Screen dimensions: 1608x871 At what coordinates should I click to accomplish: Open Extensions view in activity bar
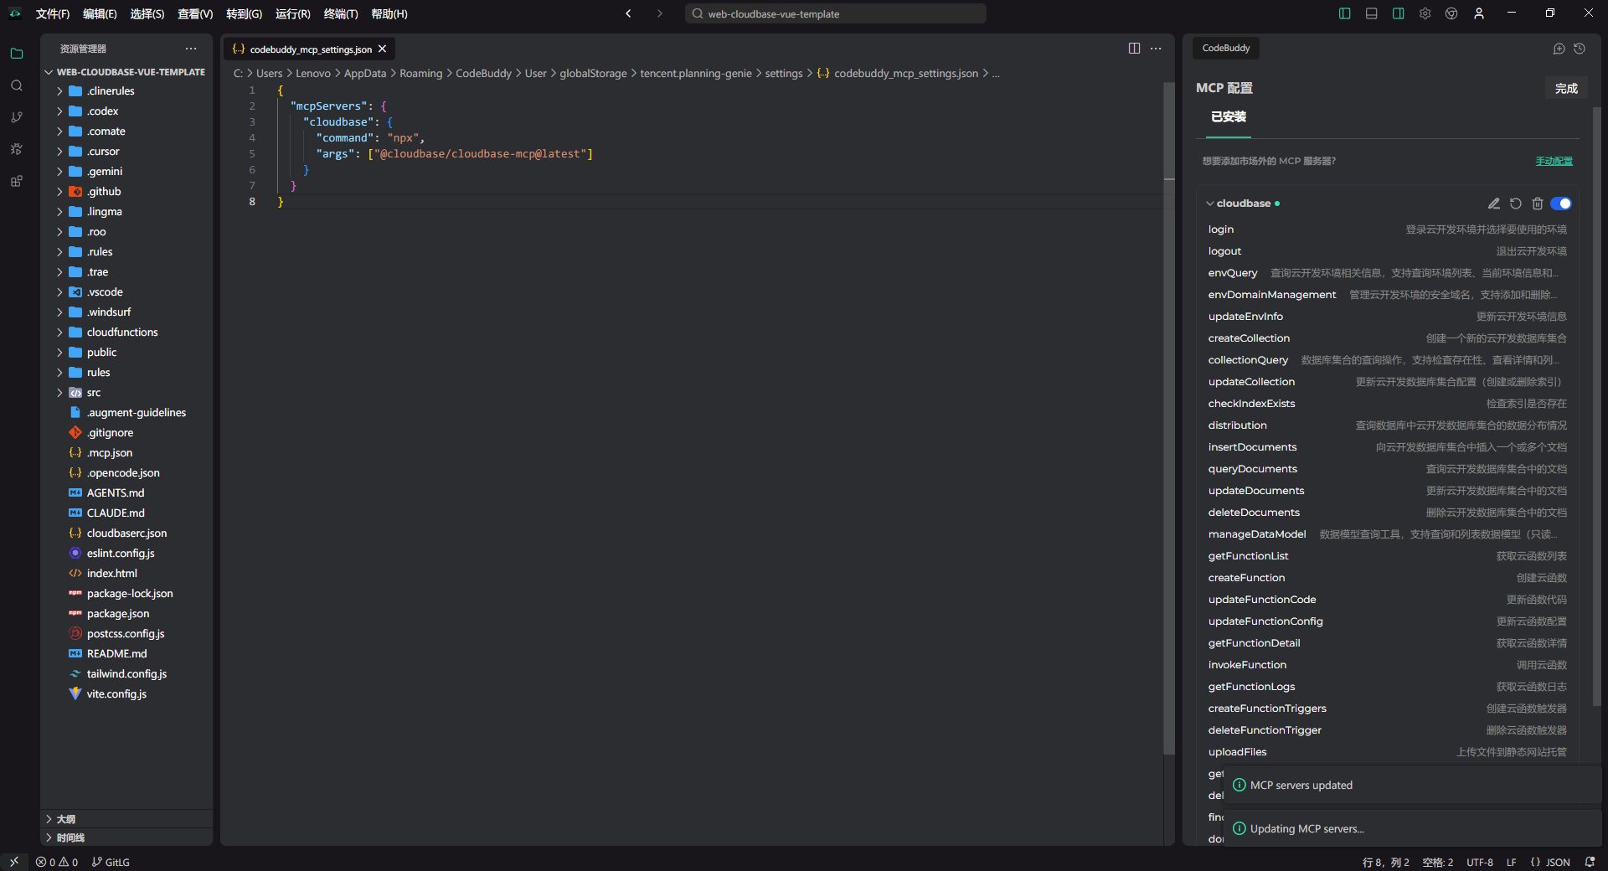click(x=17, y=181)
